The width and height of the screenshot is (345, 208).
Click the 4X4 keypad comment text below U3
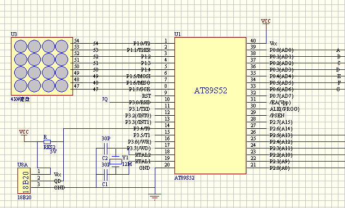(20, 99)
